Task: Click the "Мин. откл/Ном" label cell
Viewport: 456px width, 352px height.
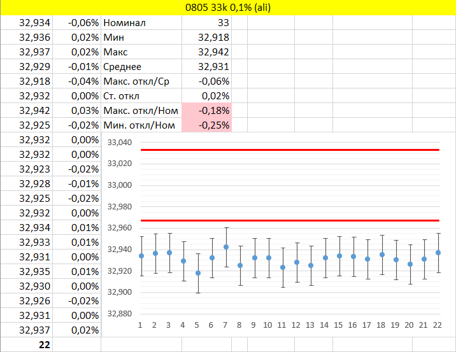Action: coord(141,125)
